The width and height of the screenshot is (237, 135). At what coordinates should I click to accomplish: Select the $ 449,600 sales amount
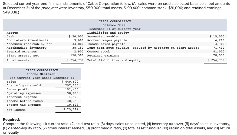click(70, 82)
